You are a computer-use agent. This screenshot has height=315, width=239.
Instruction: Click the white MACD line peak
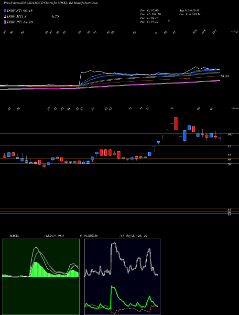pos(36,248)
